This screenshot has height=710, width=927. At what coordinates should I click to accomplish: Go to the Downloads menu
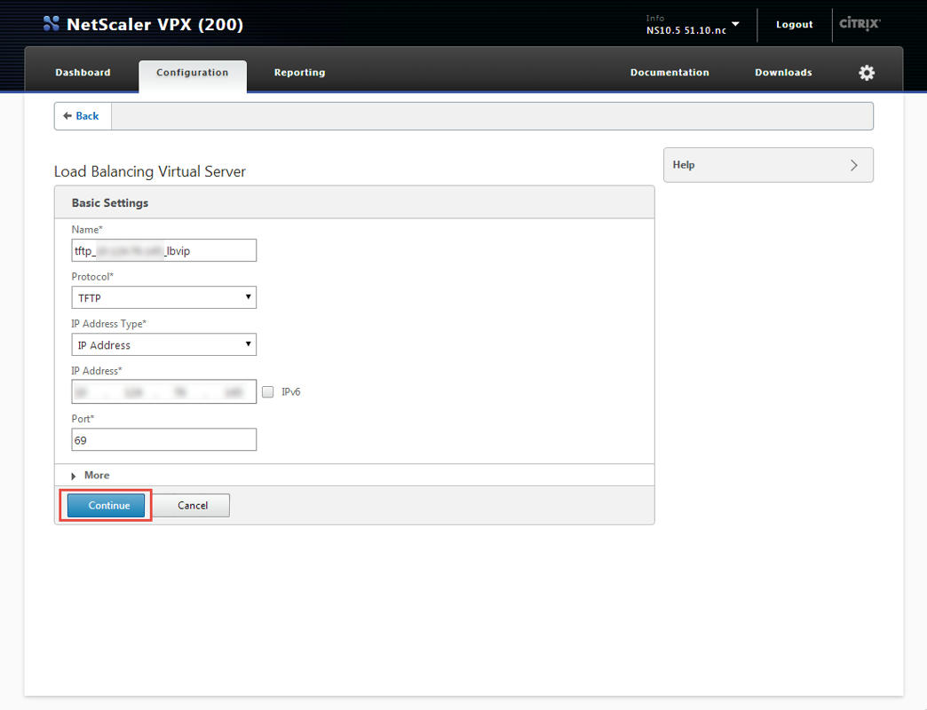[x=783, y=73]
